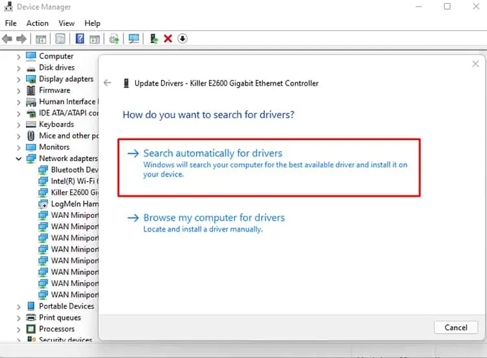Open the Action menu
This screenshot has height=358, width=487.
point(38,23)
